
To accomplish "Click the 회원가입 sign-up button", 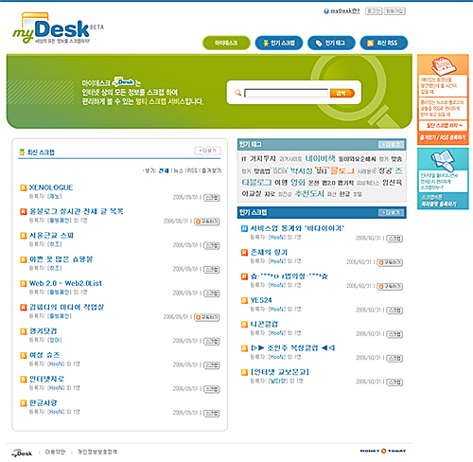I will [x=394, y=11].
